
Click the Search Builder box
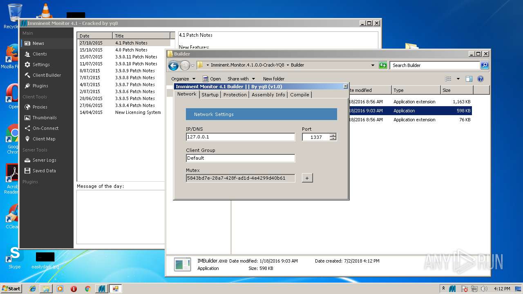435,65
